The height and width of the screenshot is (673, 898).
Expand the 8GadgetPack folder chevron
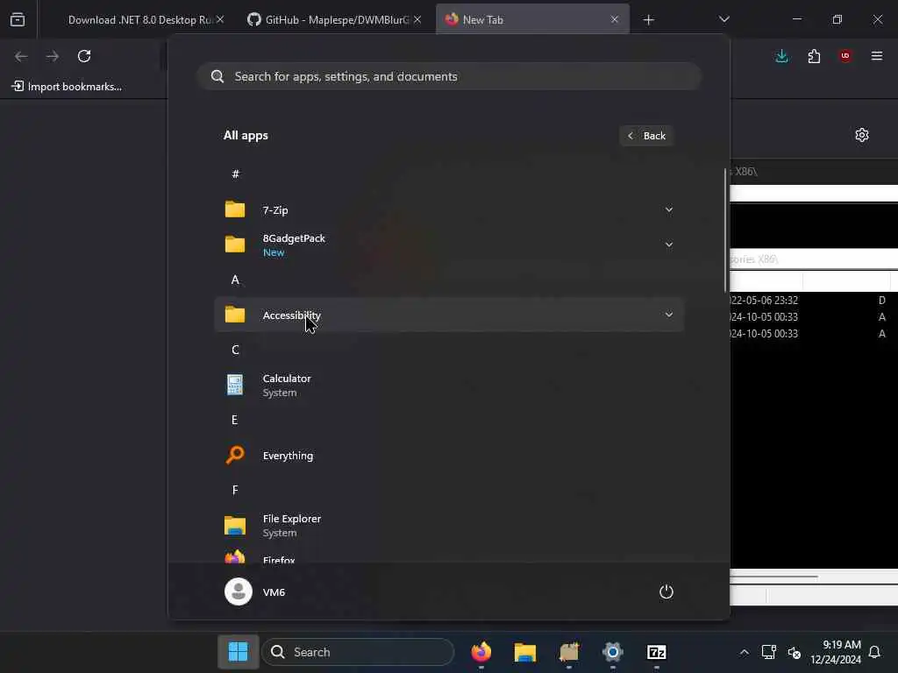click(x=668, y=245)
